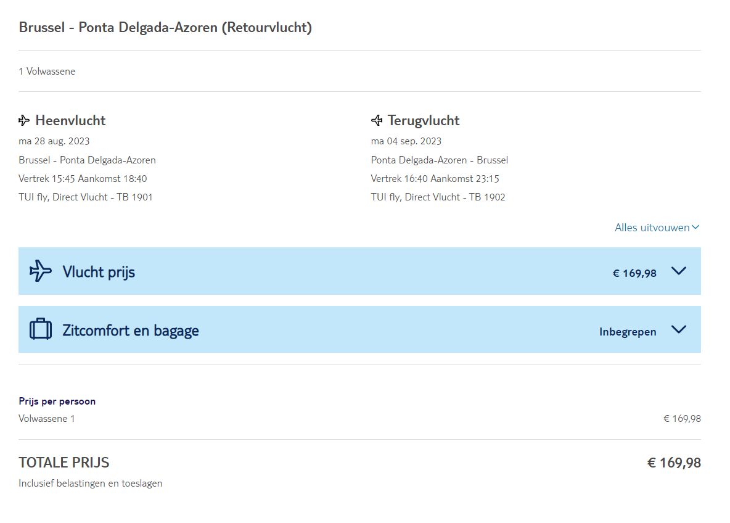Click the airplane icon in Vlucht prijs bar
The height and width of the screenshot is (523, 730).
[x=41, y=271]
